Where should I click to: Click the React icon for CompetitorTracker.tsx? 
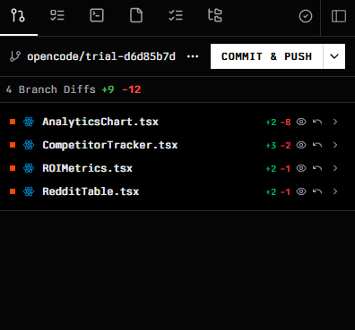point(29,145)
